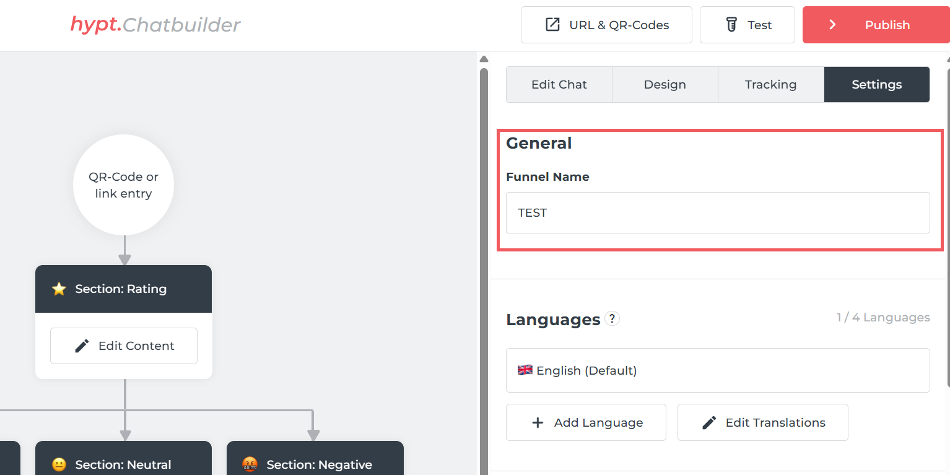This screenshot has width=950, height=475.
Task: Click the pencil icon inside Edit Content
Action: pyautogui.click(x=81, y=346)
